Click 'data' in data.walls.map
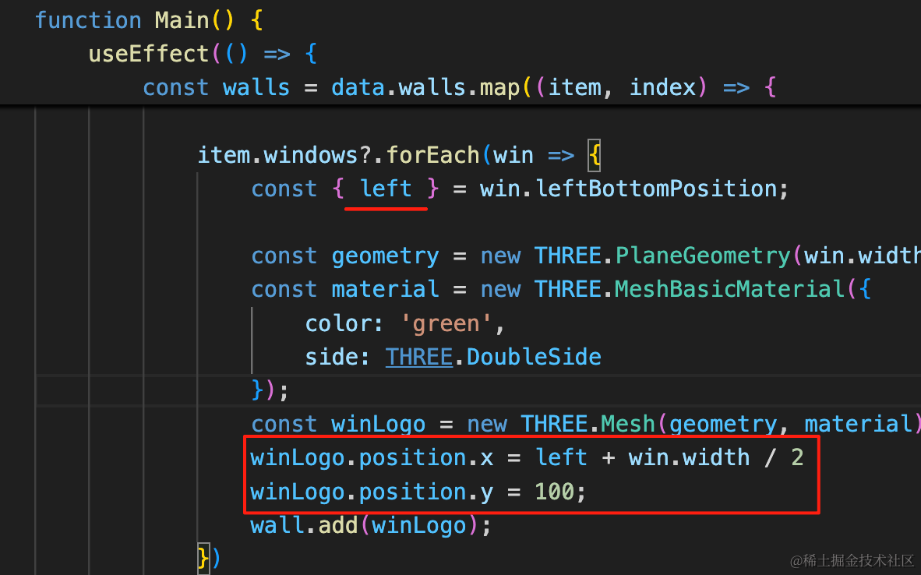921x575 pixels. tap(358, 87)
